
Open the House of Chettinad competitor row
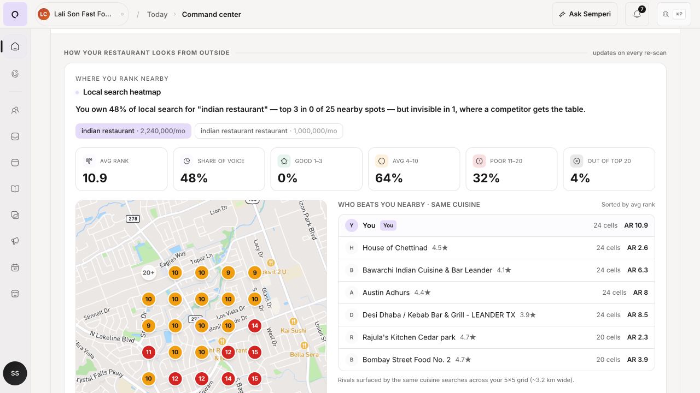(497, 248)
